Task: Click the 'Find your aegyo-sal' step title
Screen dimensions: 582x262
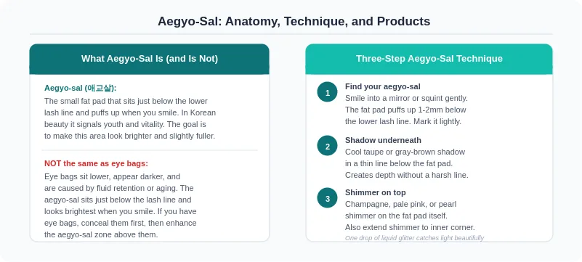Action: (x=383, y=86)
